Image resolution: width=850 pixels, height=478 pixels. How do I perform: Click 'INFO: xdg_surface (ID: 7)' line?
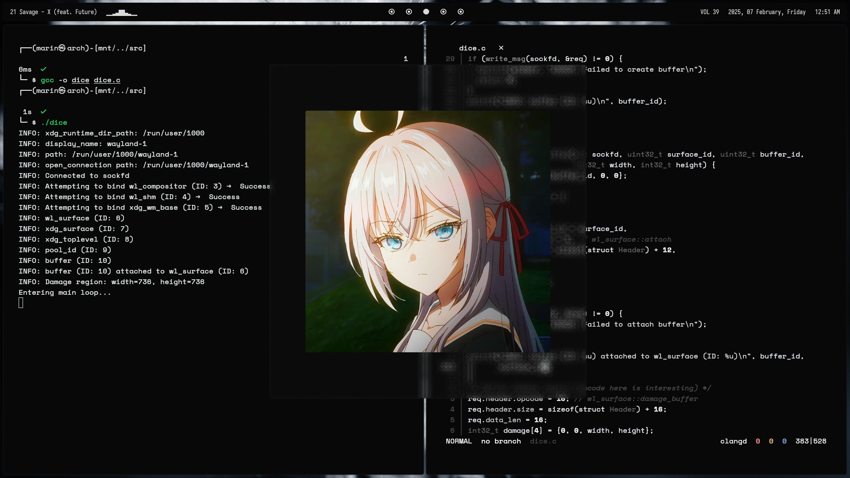pos(73,229)
